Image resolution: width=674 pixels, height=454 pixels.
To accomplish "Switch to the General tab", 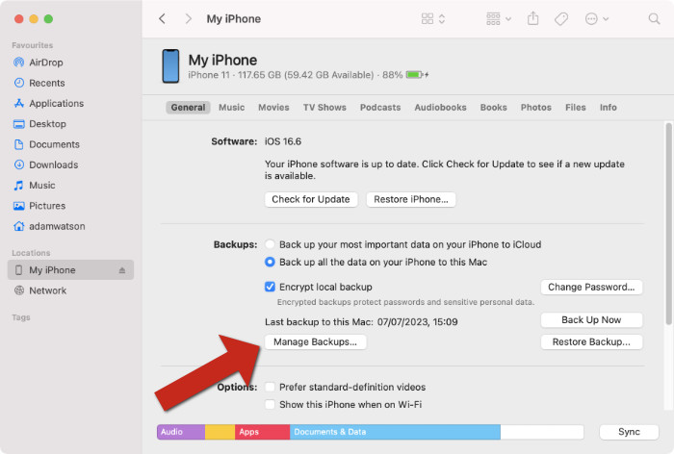I will [188, 108].
